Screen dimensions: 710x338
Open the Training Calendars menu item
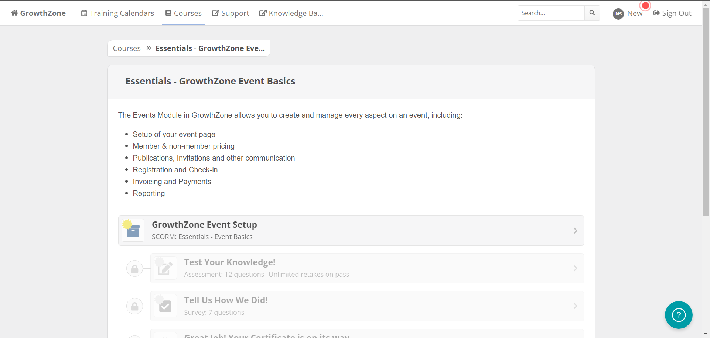click(x=117, y=13)
